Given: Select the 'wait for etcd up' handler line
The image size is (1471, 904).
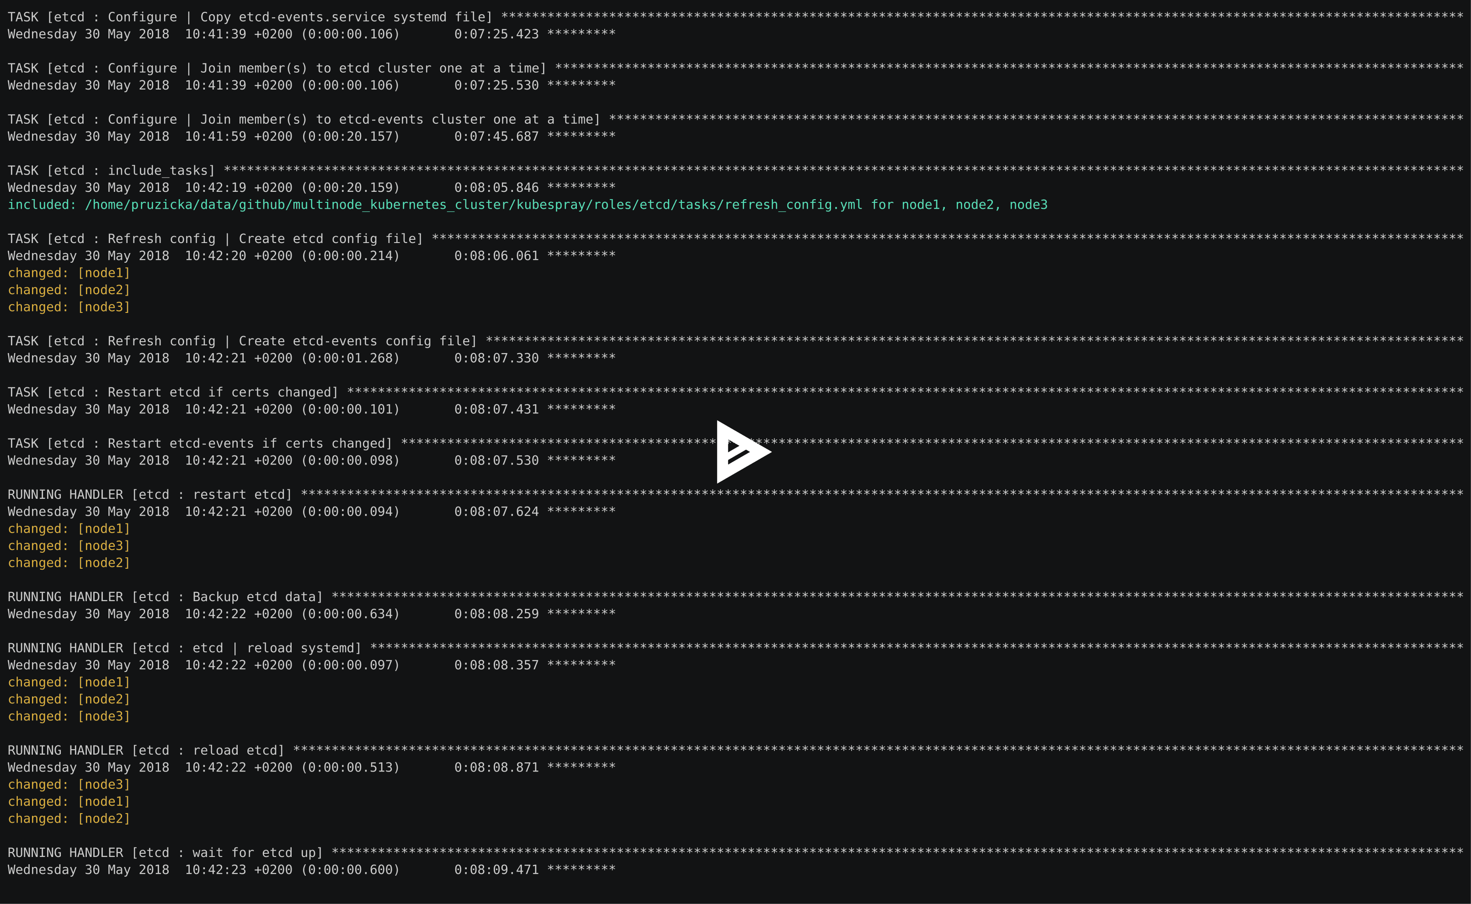Looking at the screenshot, I should click(735, 852).
